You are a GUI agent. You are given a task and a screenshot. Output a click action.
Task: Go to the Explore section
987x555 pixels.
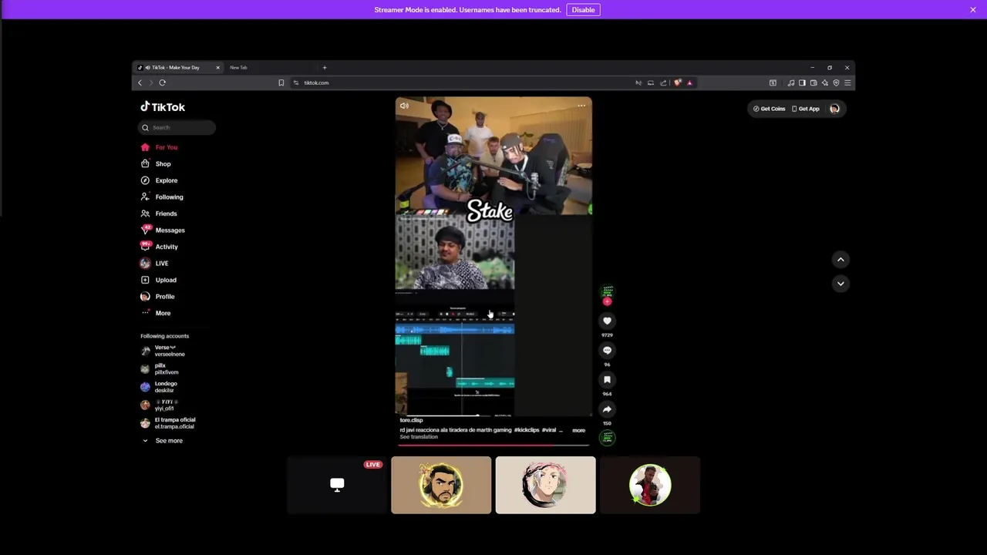(x=159, y=180)
